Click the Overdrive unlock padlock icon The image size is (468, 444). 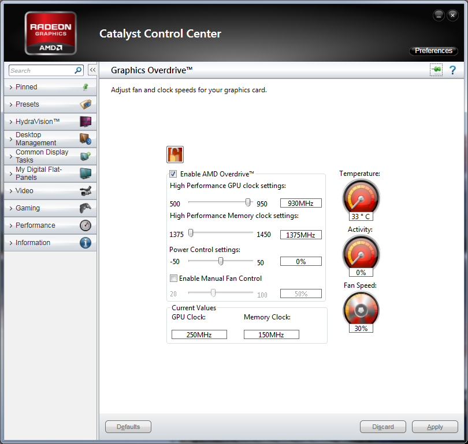pos(175,155)
